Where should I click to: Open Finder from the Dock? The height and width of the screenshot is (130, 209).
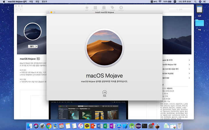pos(29,126)
